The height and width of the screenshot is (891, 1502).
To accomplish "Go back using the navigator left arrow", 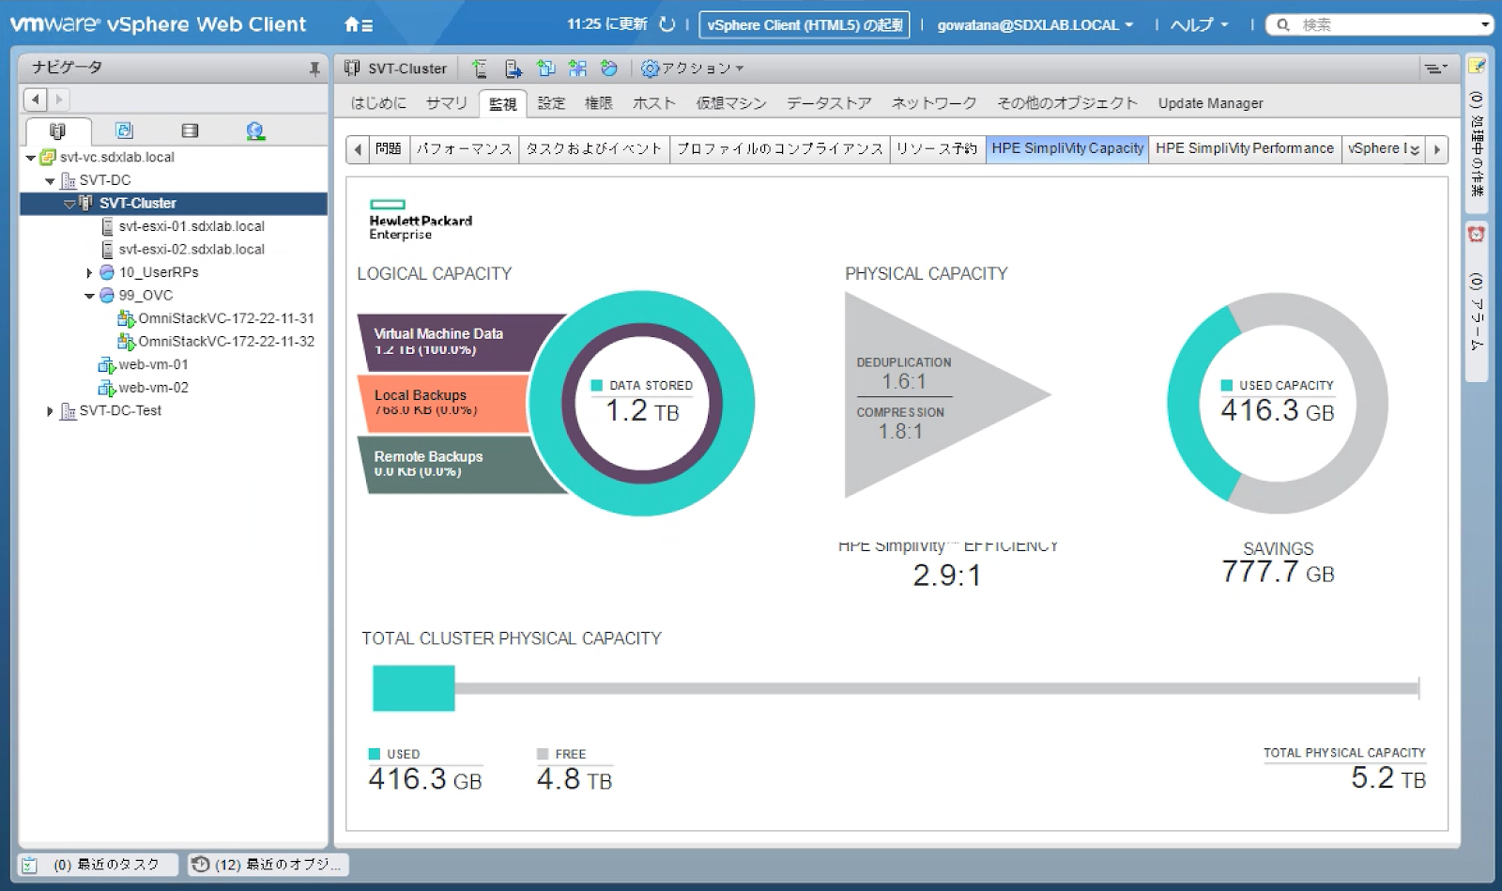I will [x=35, y=99].
